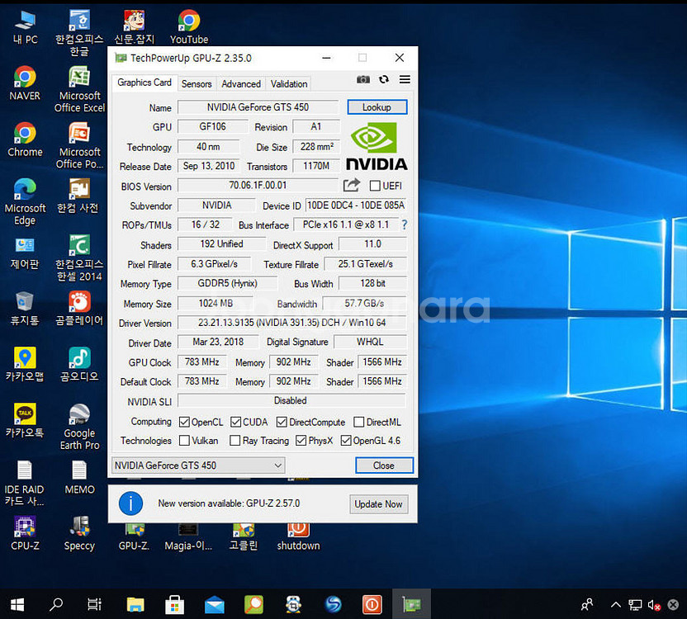Viewport: 687px width, 619px height.
Task: Select the Google Earth Pro icon
Action: click(x=79, y=427)
